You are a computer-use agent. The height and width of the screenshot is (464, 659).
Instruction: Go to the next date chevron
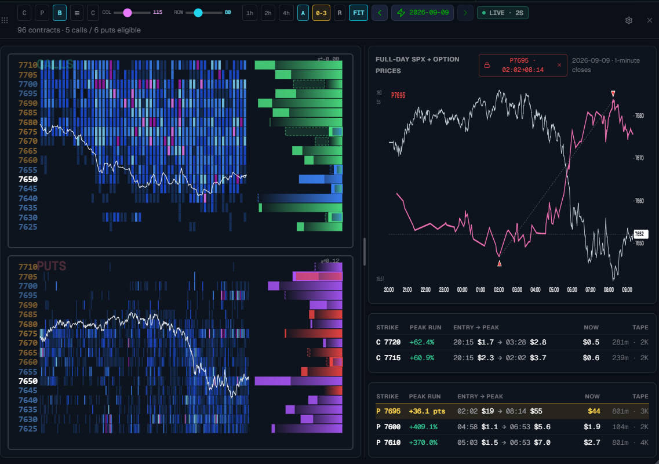coord(465,13)
